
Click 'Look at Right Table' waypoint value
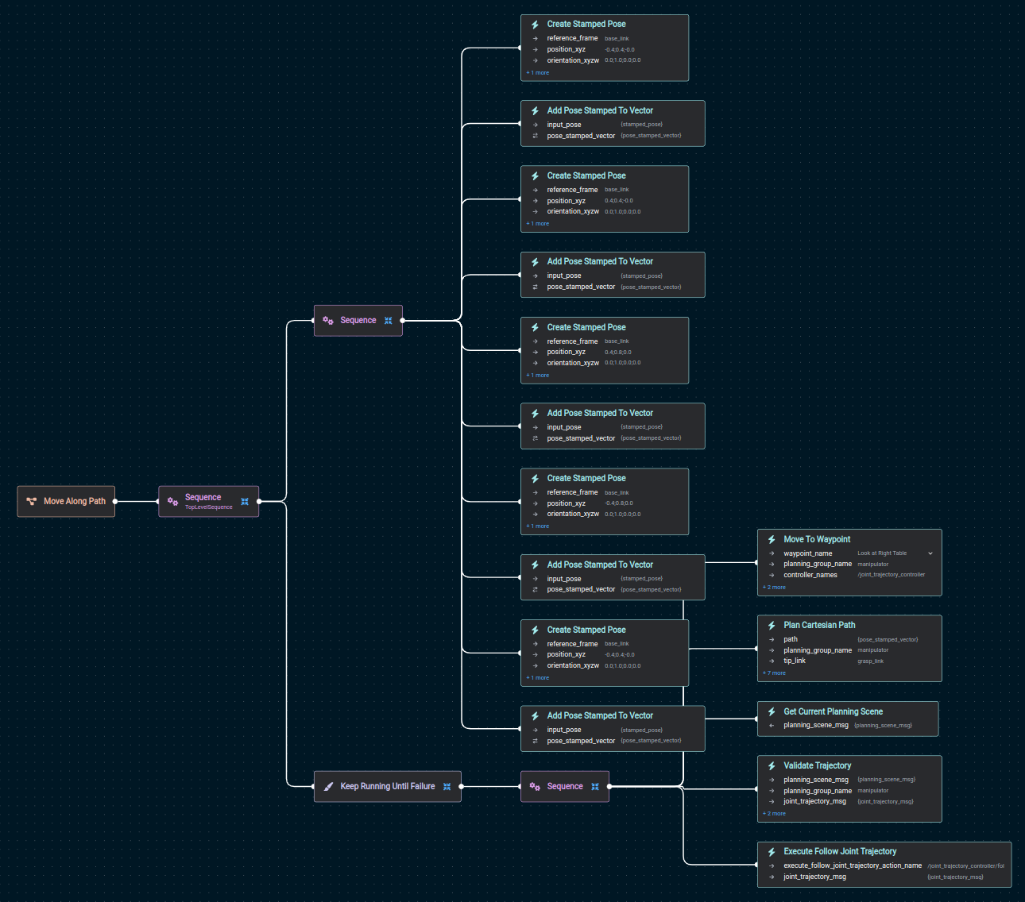pos(882,553)
